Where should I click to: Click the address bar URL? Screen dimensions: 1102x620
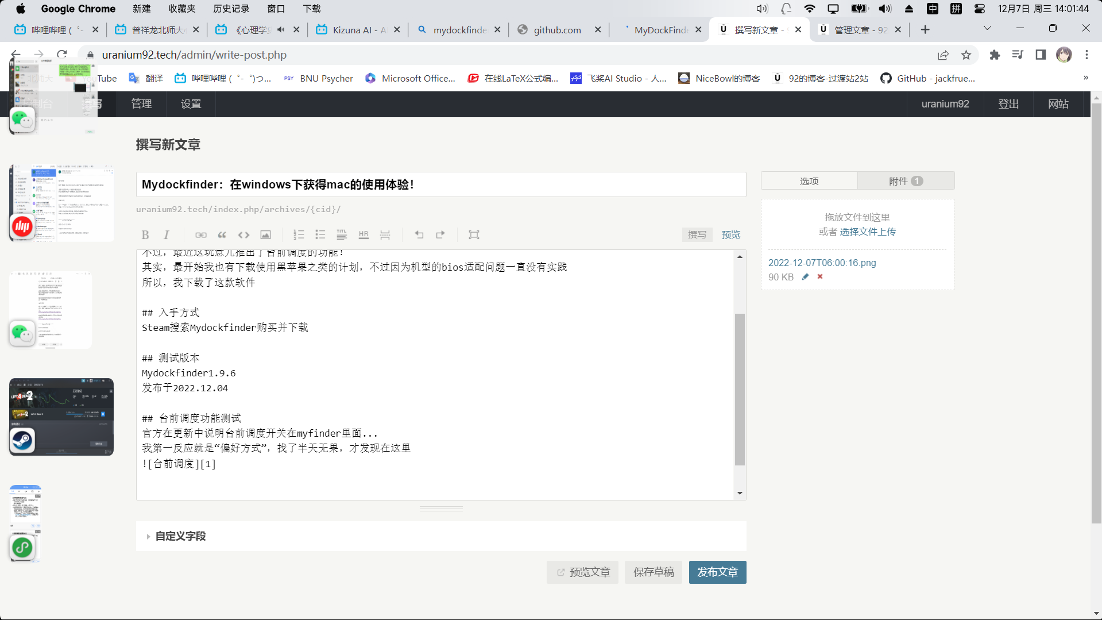pyautogui.click(x=194, y=55)
